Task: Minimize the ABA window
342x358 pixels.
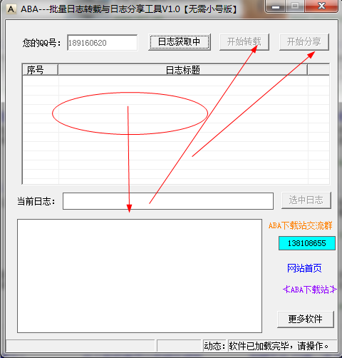Action: [x=276, y=6]
